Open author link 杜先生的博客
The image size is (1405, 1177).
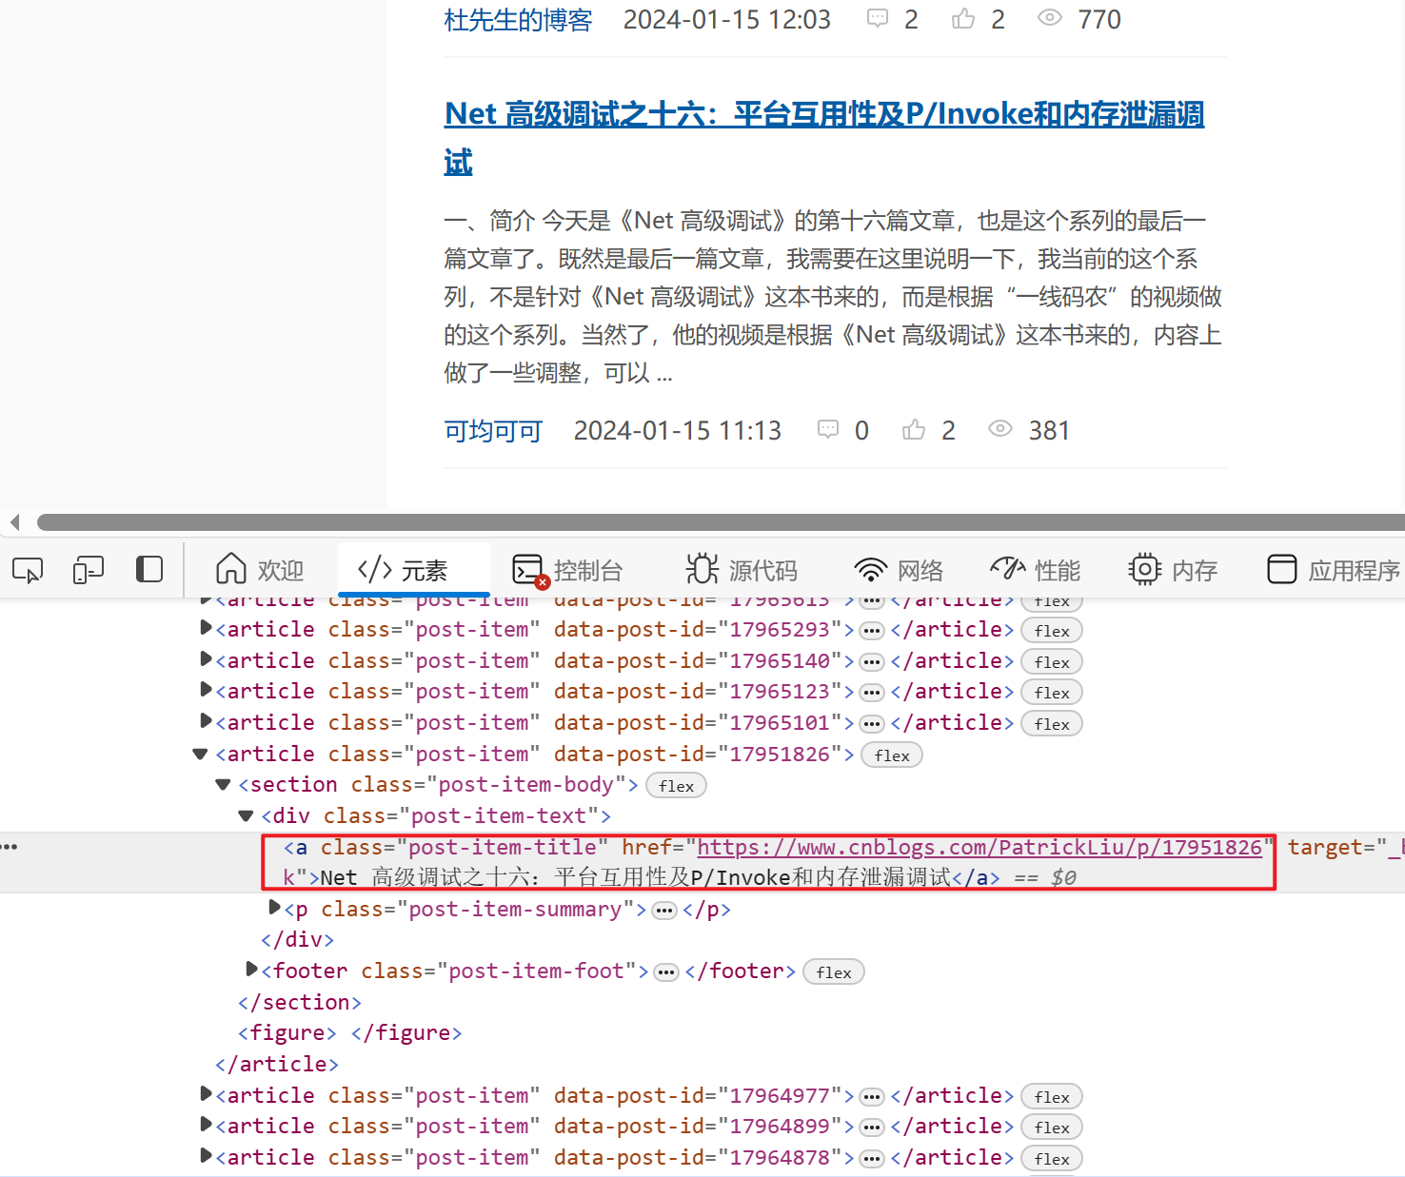(518, 19)
